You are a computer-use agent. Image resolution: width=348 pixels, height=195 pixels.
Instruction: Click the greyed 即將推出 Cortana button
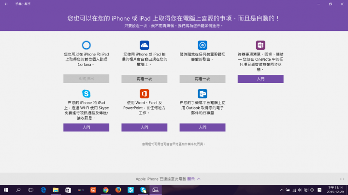pos(87,79)
